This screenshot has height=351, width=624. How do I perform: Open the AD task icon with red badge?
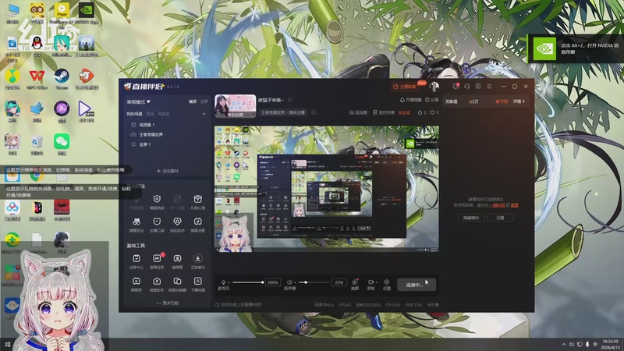[x=157, y=261]
